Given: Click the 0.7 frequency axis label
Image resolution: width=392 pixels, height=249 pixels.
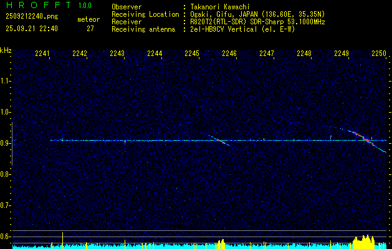Looking at the screenshot, I should (x=6, y=205).
